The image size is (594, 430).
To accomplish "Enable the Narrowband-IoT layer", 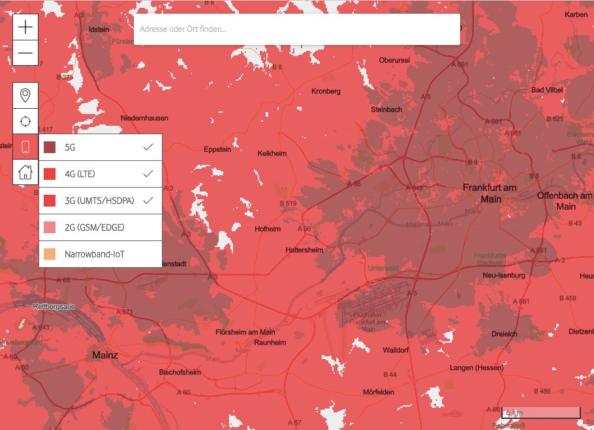I will point(95,254).
